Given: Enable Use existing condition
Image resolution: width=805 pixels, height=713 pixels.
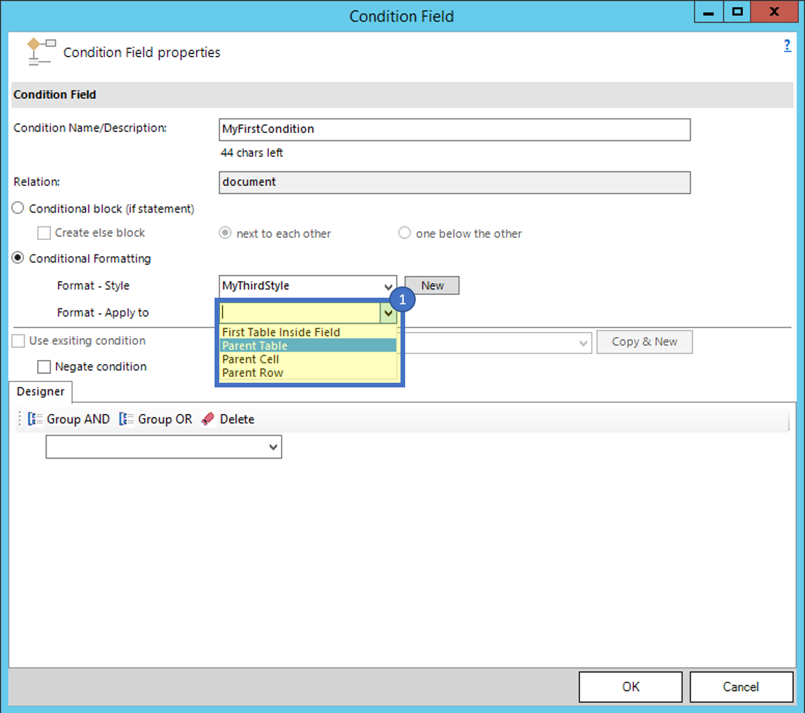Looking at the screenshot, I should [18, 341].
